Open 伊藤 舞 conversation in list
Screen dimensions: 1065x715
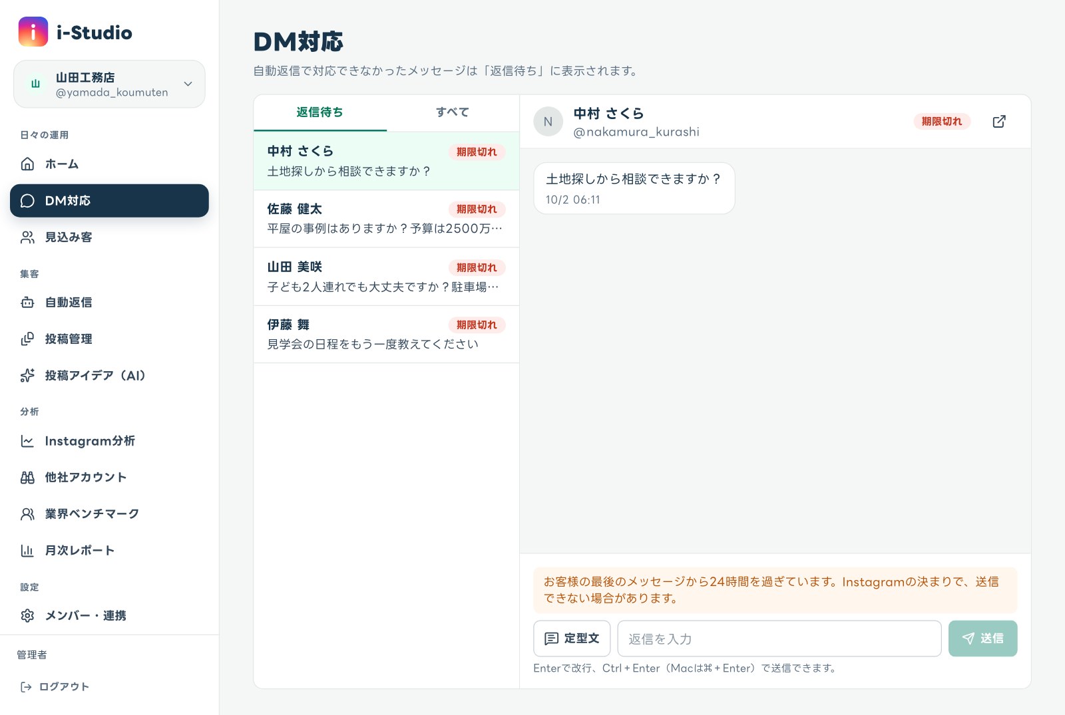[386, 335]
